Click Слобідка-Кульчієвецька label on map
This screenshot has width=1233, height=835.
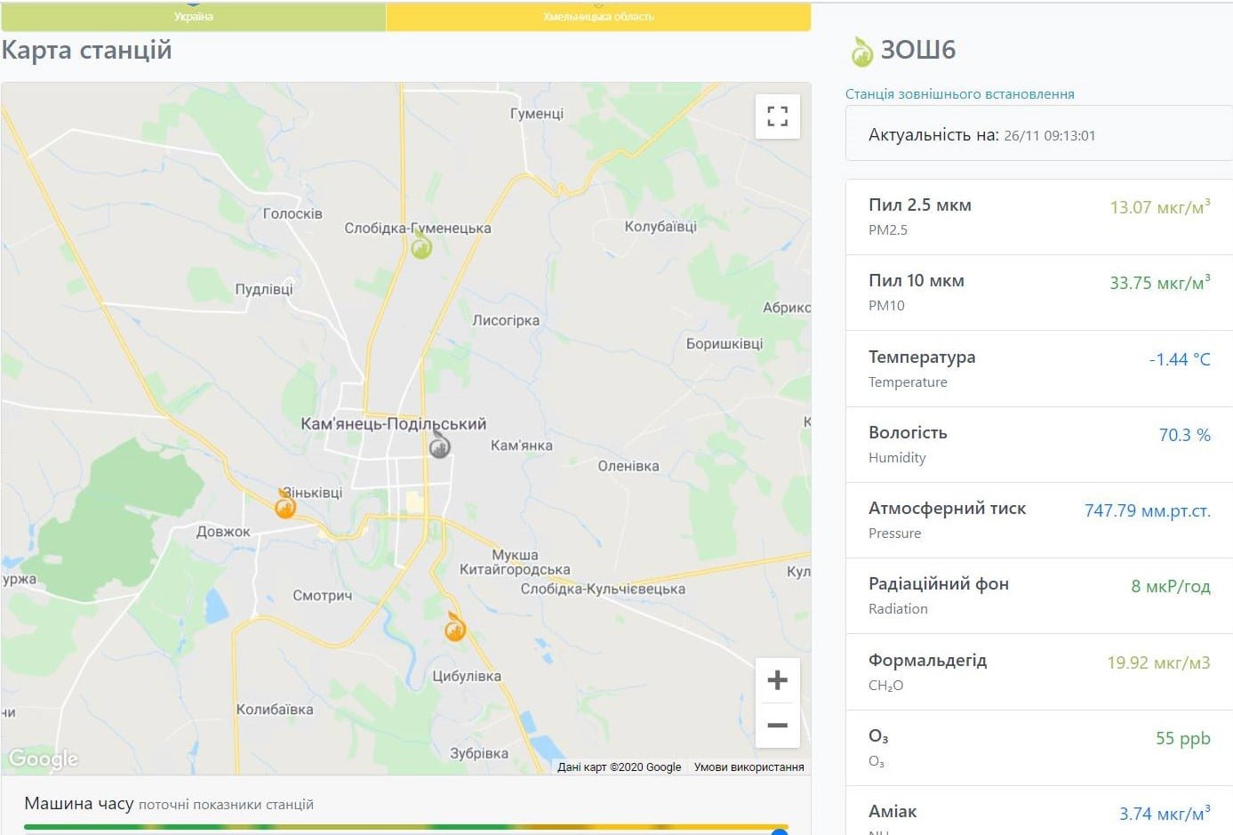tap(603, 589)
